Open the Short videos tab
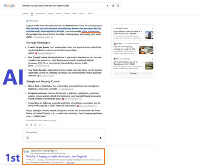Screen dimensions: 202x165 pos(40,13)
